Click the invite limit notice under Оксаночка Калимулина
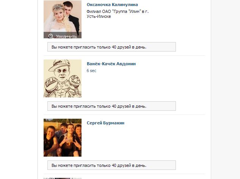Viewport: 240px width, 179px height. 111,47
